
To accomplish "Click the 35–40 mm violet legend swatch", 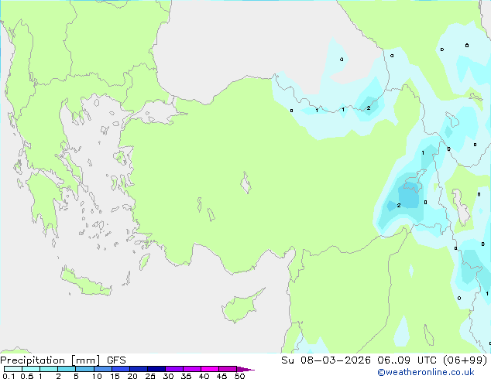I will pyautogui.click(x=192, y=369).
